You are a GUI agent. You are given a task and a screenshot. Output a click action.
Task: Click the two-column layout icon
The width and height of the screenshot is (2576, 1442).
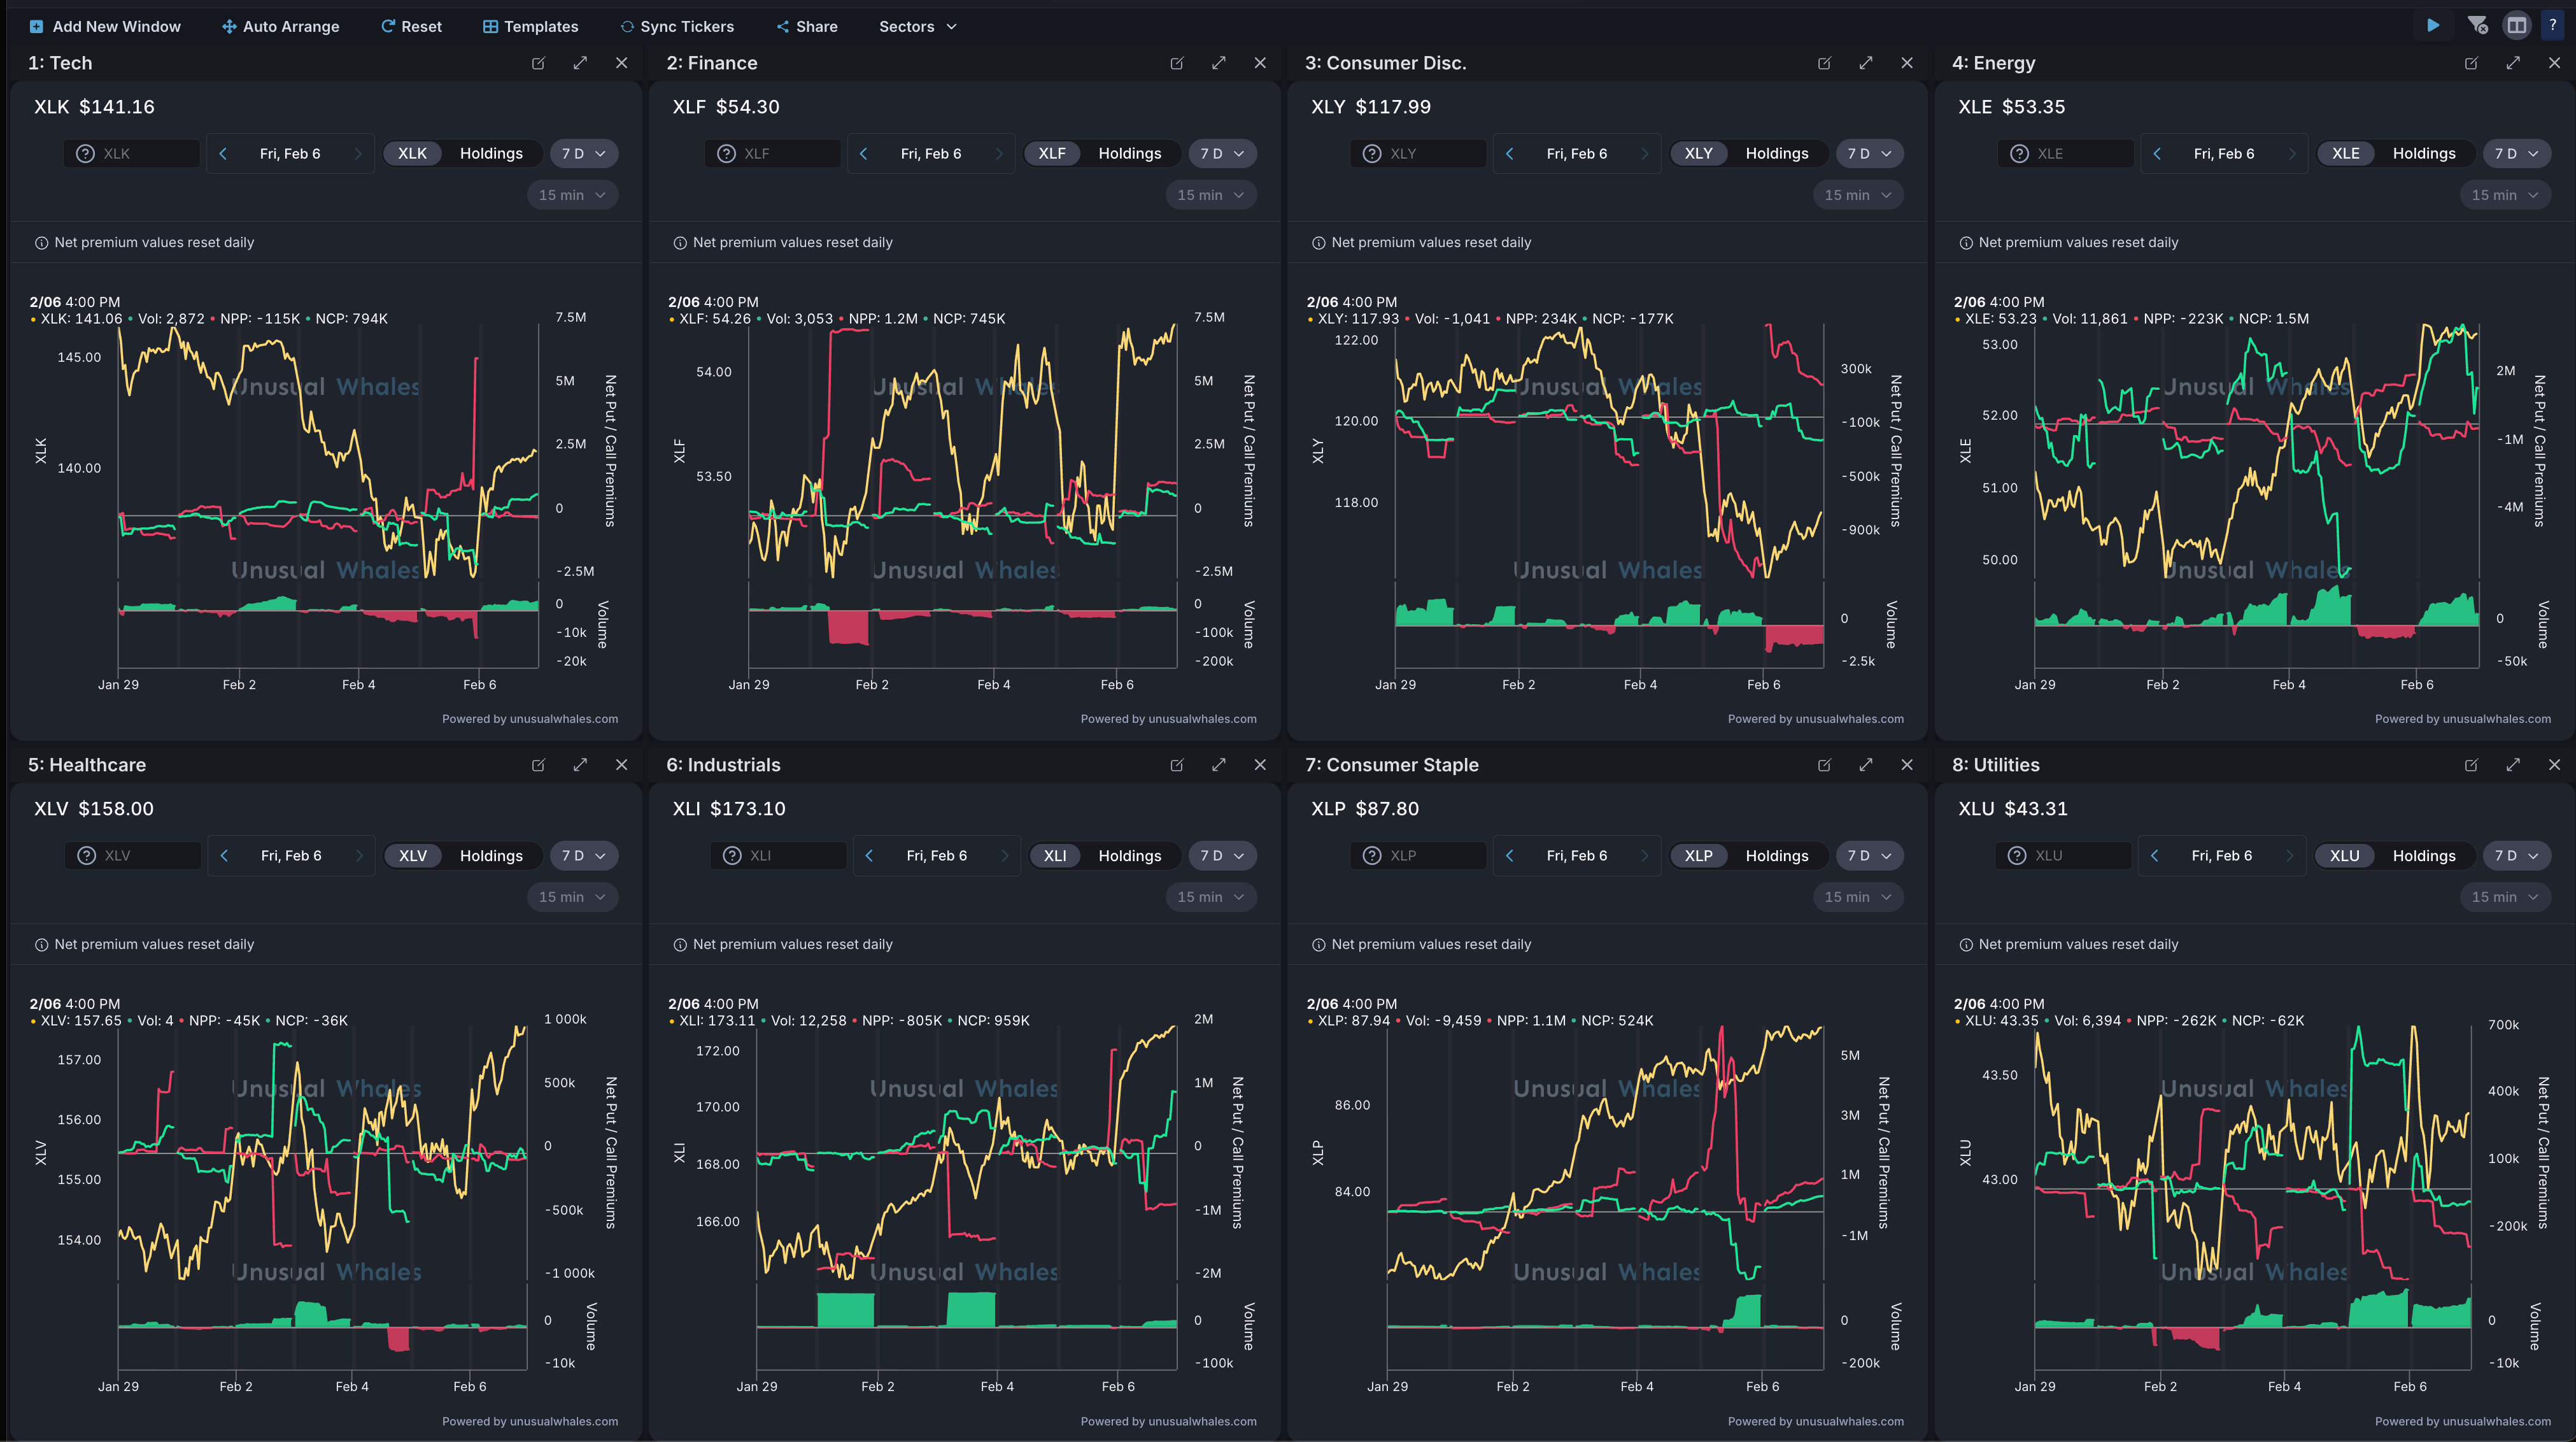click(x=2516, y=26)
